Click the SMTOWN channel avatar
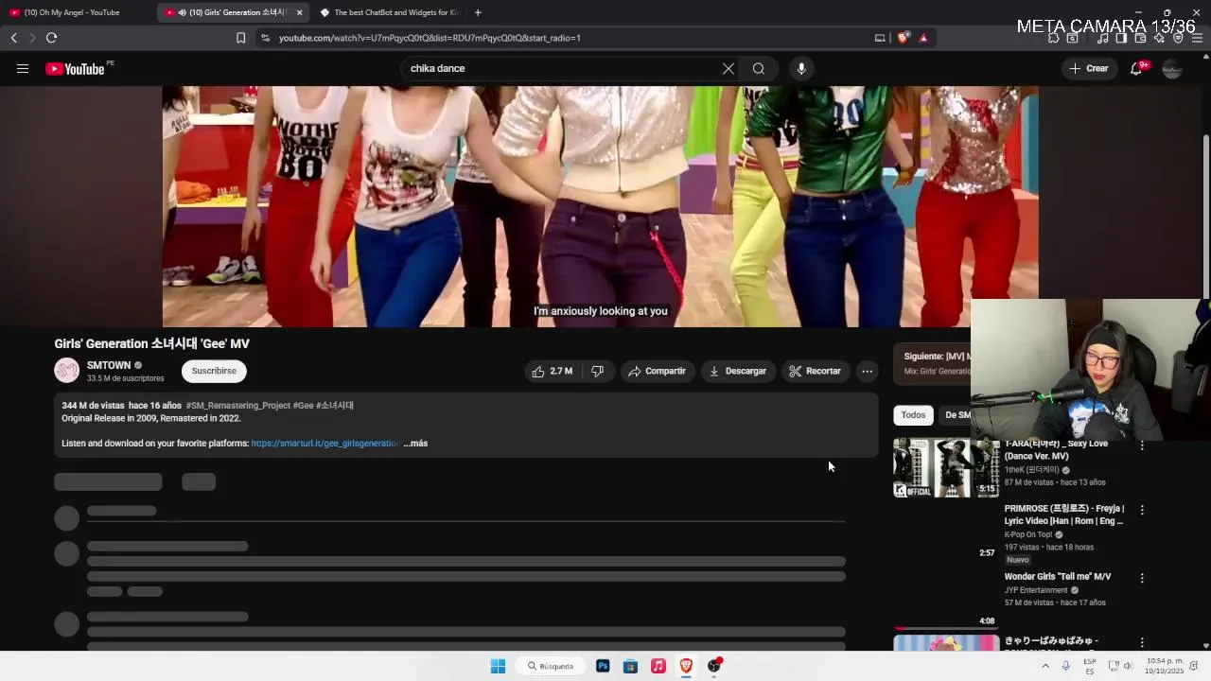Screen dimensions: 1211x681 (66, 371)
